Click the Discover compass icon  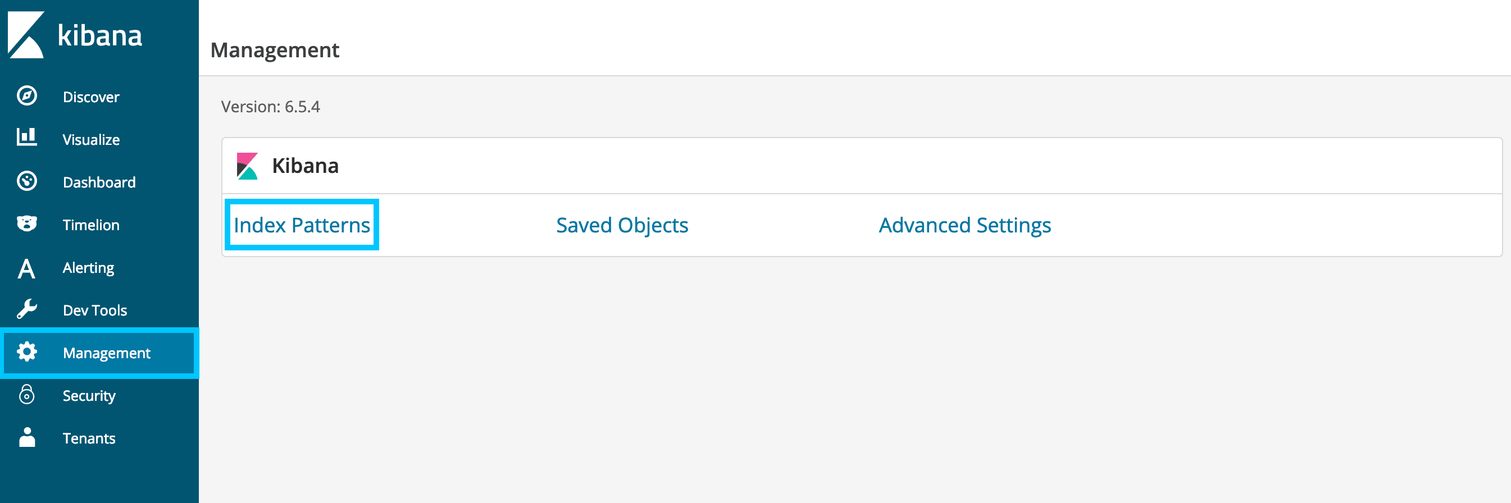[x=27, y=96]
